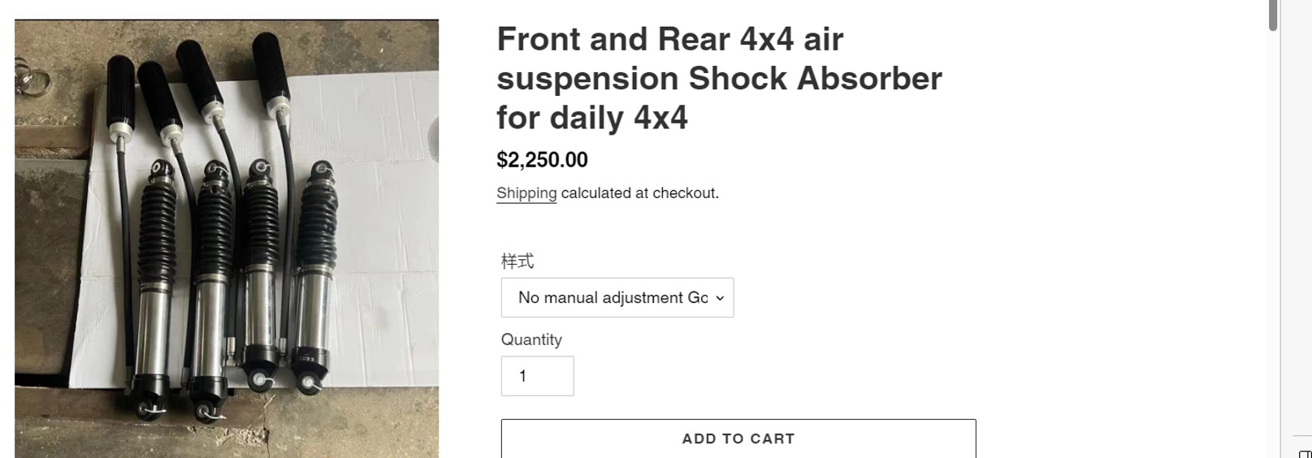Screen dimensions: 1312x458
Task: Focus the Quantity input field
Action: point(537,376)
